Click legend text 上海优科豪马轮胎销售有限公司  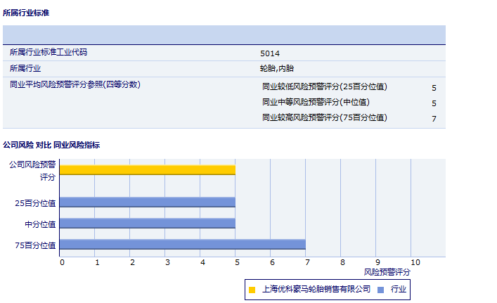point(316,289)
